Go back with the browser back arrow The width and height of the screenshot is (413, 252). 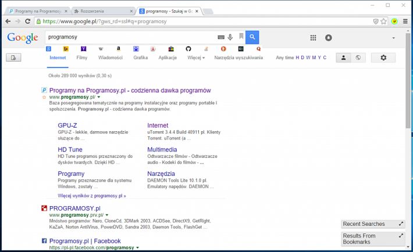pyautogui.click(x=8, y=21)
